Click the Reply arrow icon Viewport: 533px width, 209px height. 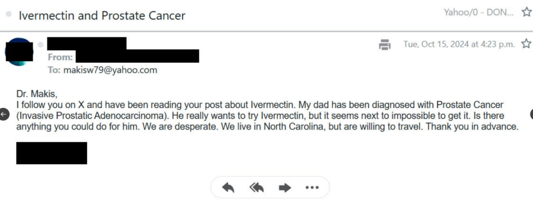click(x=228, y=188)
